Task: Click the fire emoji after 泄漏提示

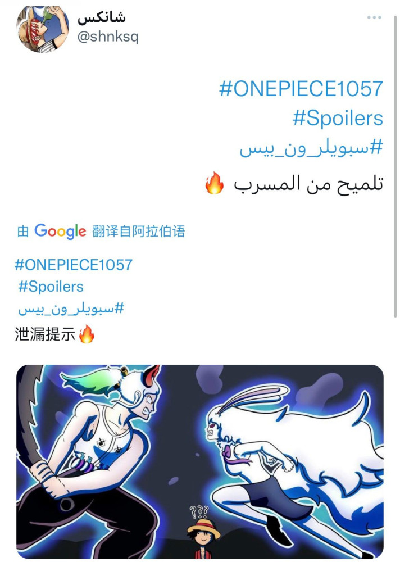Action: coord(87,334)
